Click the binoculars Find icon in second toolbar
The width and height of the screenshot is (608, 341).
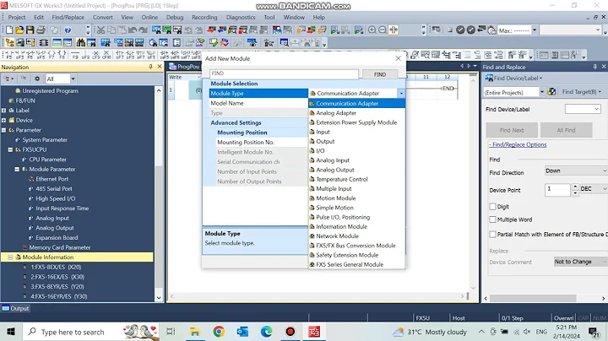(81, 42)
